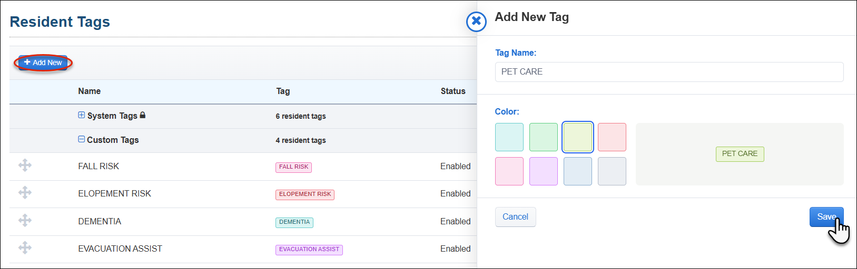This screenshot has height=269, width=857.
Task: Select the FALL RISK name cell
Action: (x=98, y=166)
